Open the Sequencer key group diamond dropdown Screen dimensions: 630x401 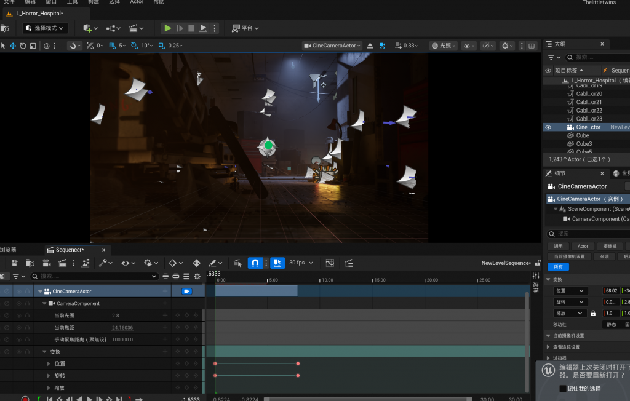point(175,263)
